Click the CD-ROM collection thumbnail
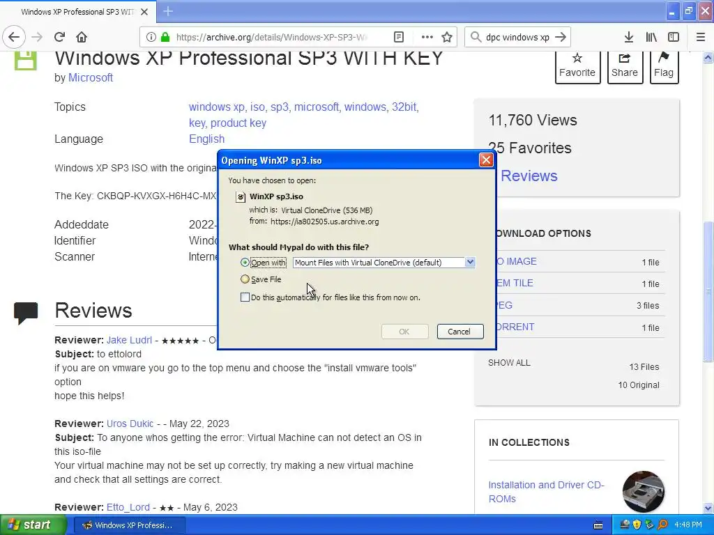The width and height of the screenshot is (714, 535). [x=644, y=492]
